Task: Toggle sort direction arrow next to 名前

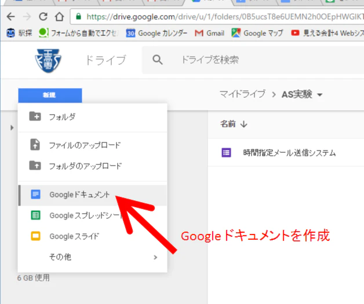Action: pyautogui.click(x=244, y=124)
